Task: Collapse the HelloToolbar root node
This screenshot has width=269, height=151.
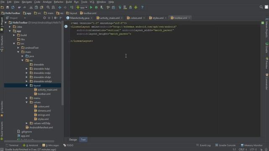Action: (x=5, y=23)
